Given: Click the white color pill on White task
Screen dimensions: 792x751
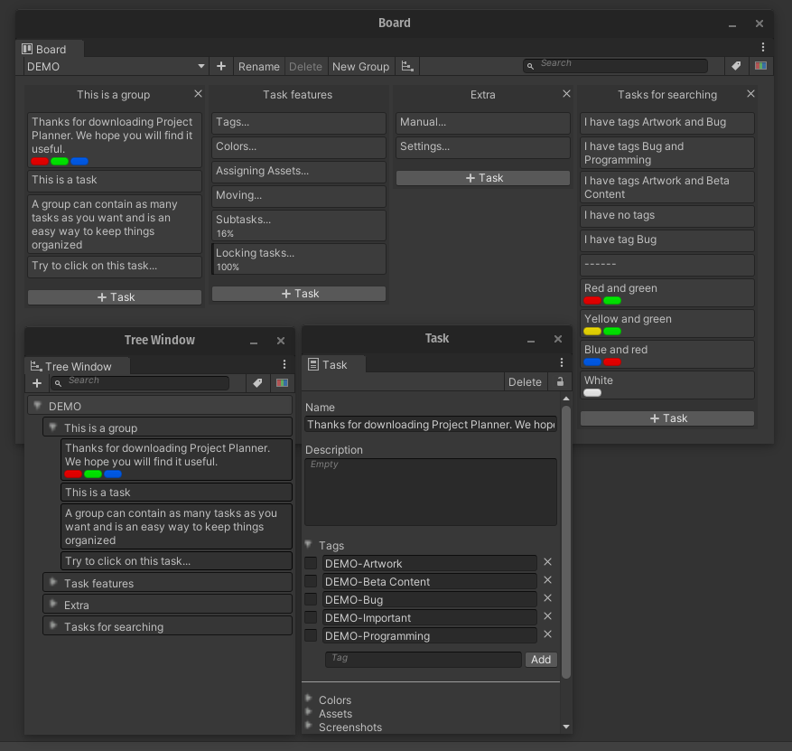Looking at the screenshot, I should pos(592,393).
